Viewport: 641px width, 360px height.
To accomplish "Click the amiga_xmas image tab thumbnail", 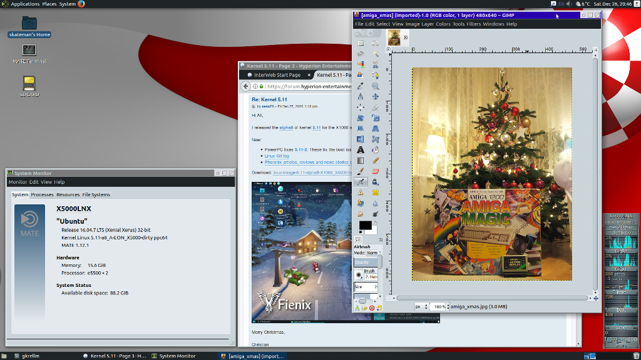I will (x=394, y=37).
